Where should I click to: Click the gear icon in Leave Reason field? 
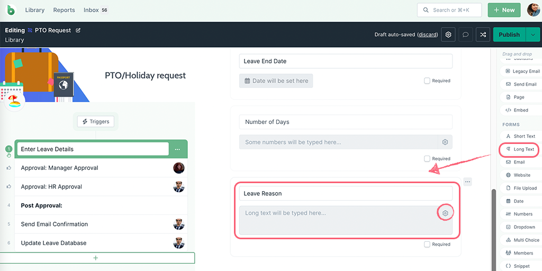tap(445, 213)
